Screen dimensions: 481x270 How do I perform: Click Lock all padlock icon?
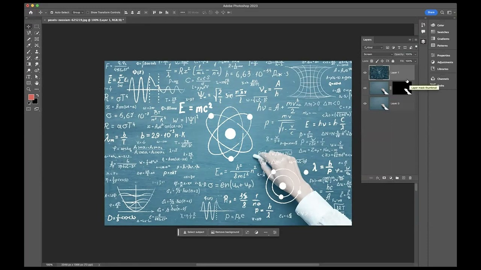point(393,61)
